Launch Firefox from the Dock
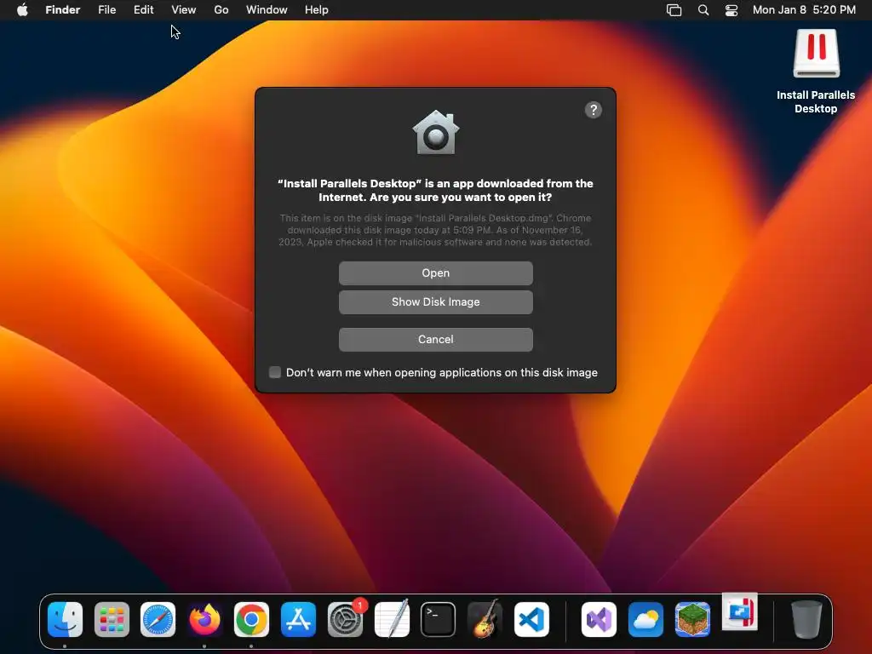This screenshot has width=872, height=654. click(204, 620)
